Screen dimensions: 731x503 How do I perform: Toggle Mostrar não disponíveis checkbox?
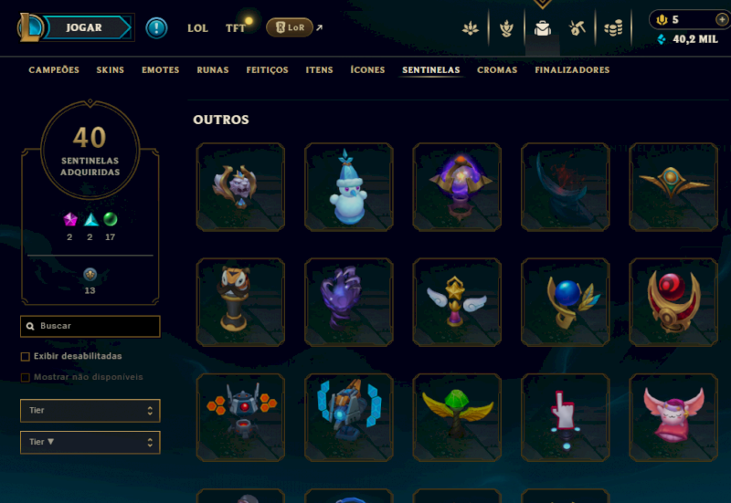pyautogui.click(x=26, y=377)
